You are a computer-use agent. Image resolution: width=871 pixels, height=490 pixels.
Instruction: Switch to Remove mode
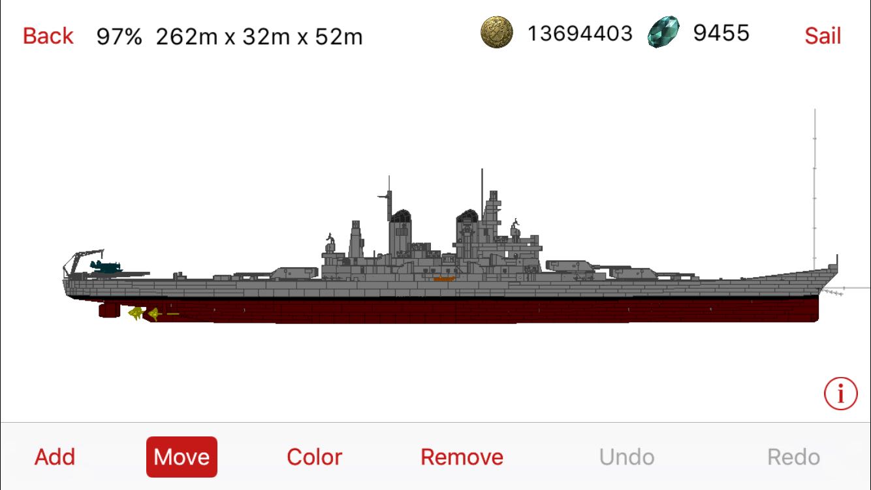coord(462,457)
